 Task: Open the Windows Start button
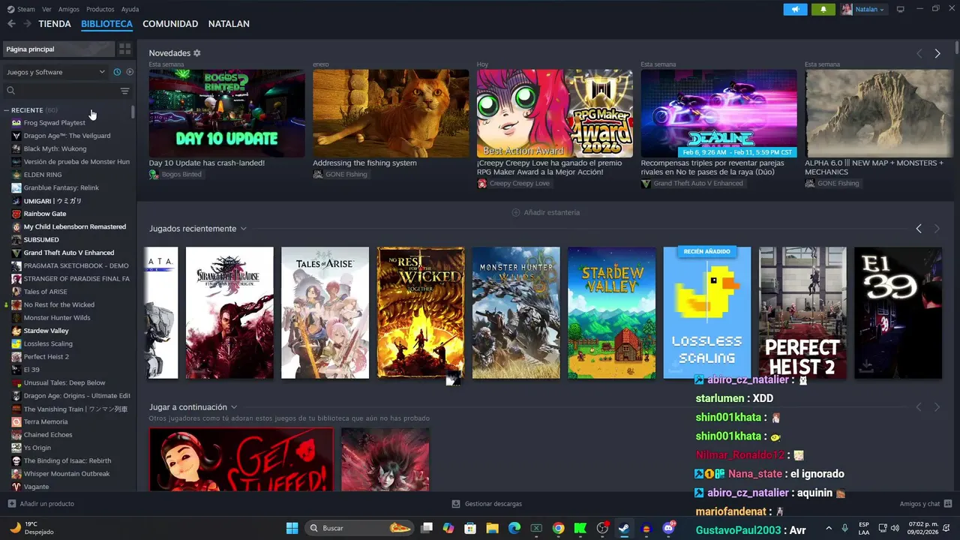point(292,528)
